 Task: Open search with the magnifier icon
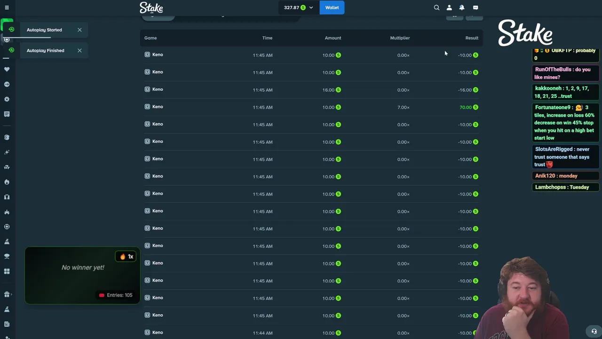pyautogui.click(x=436, y=8)
